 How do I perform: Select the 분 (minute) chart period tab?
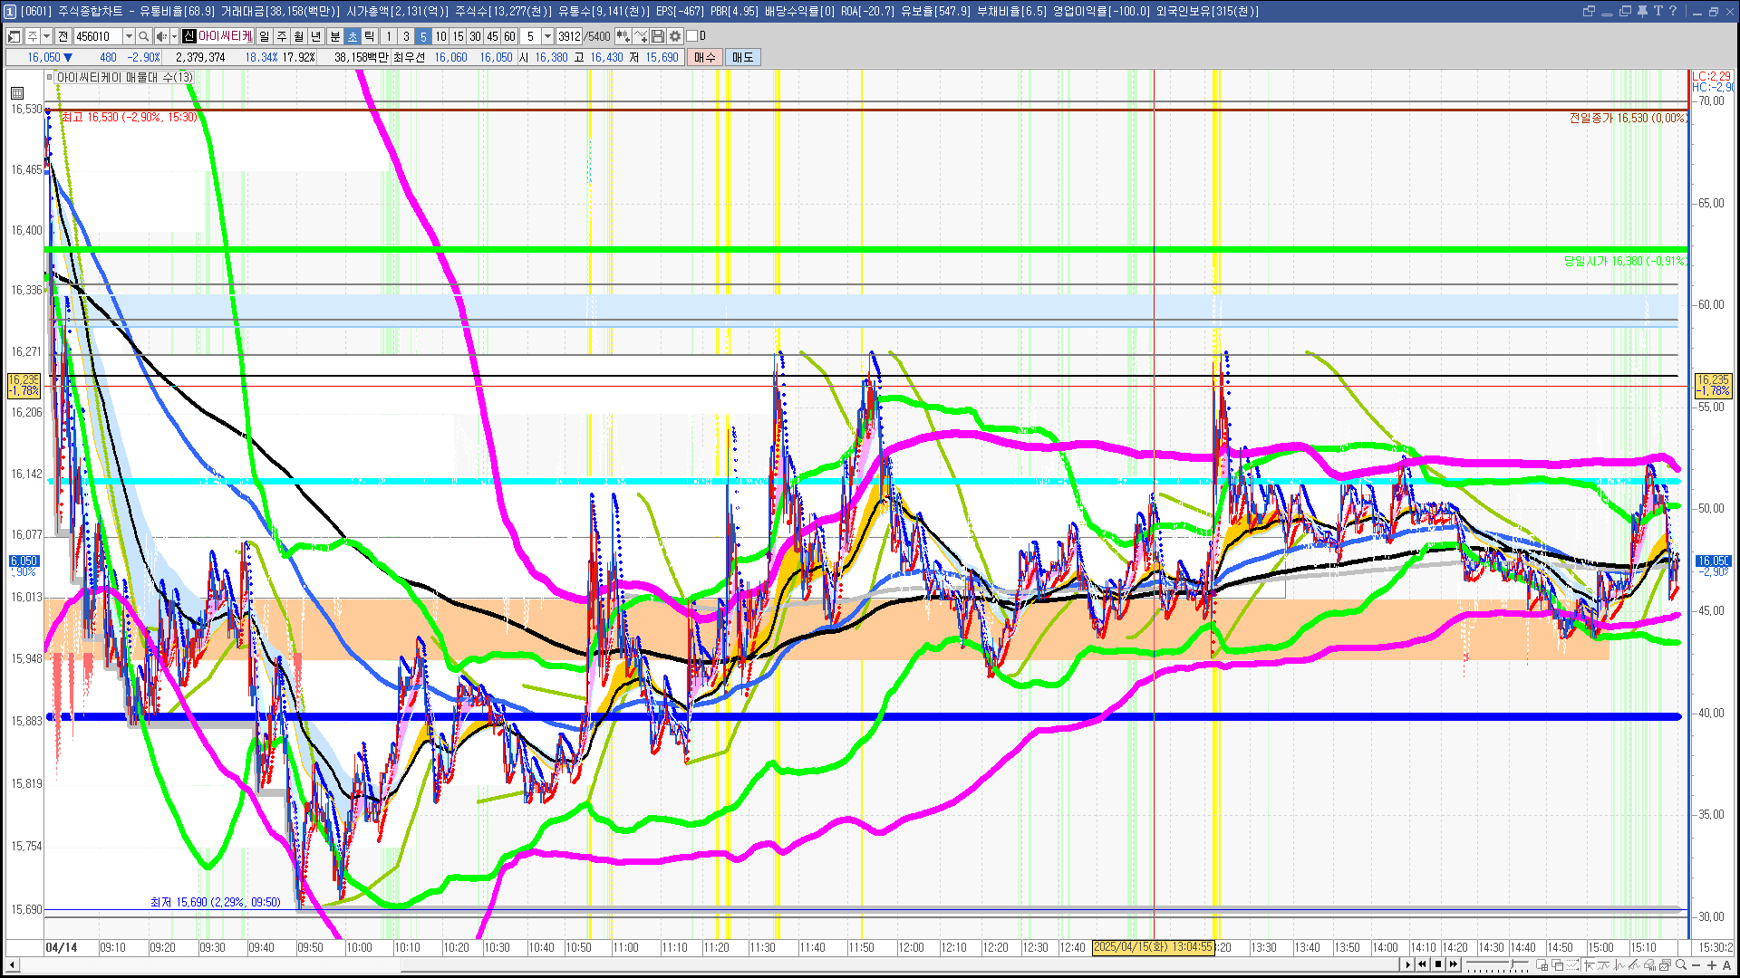pyautogui.click(x=334, y=36)
